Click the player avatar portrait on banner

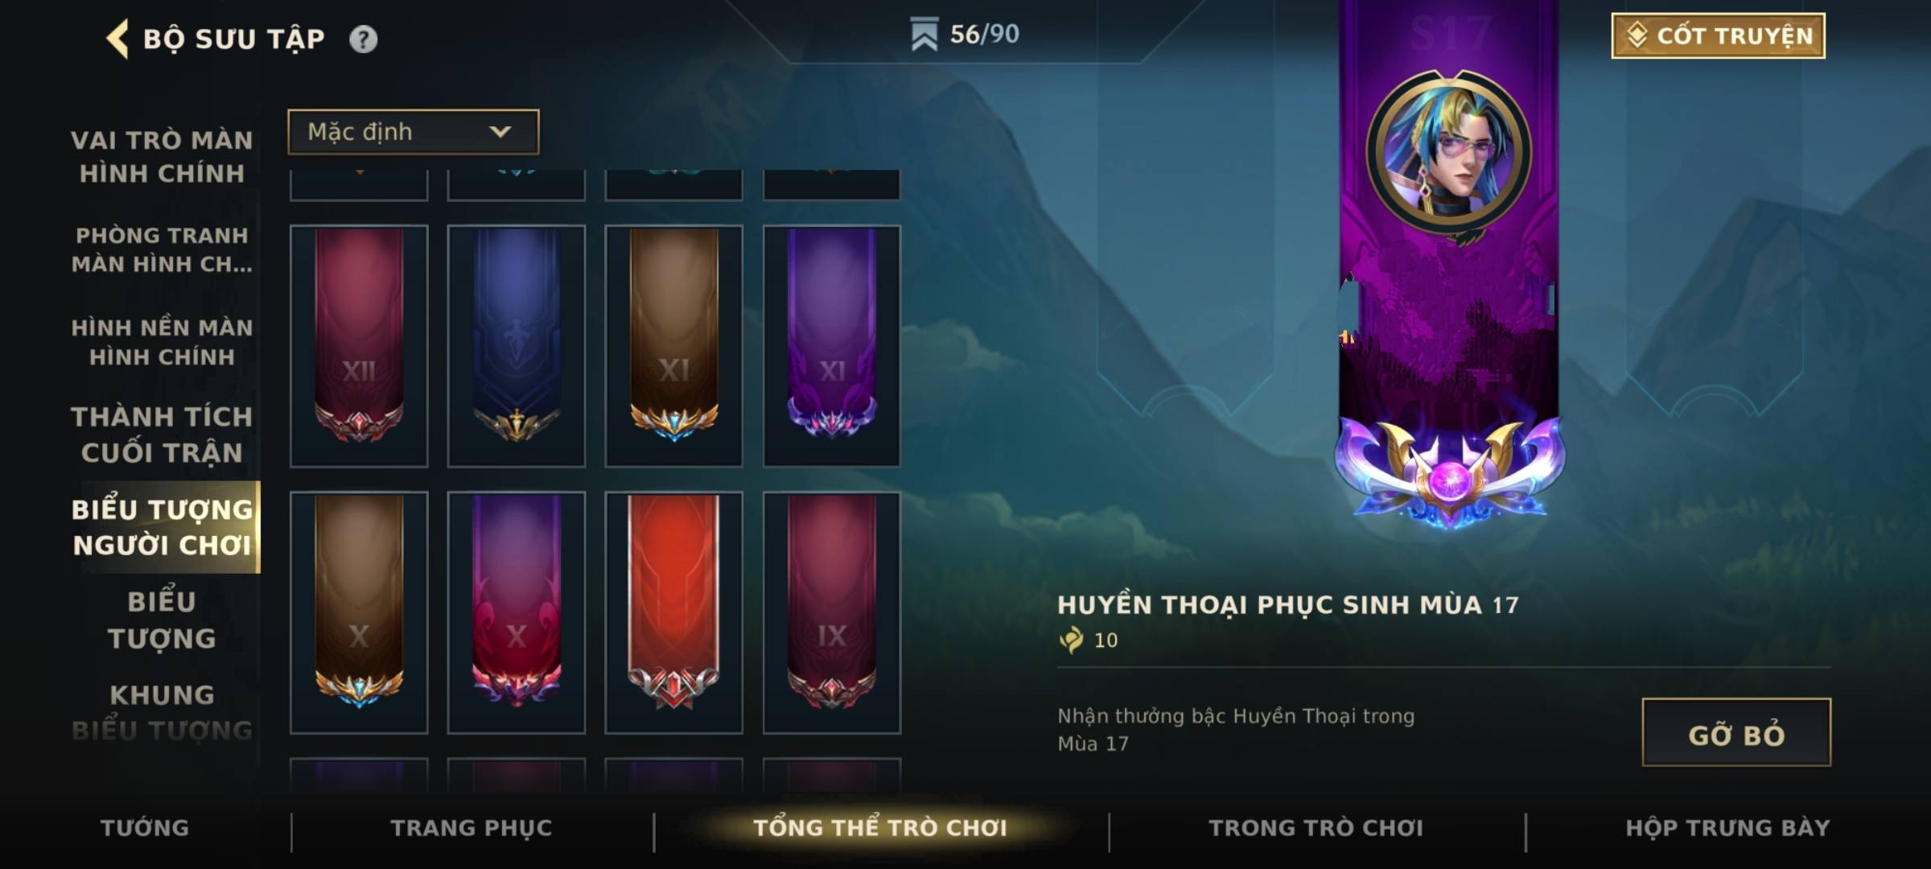click(x=1449, y=151)
